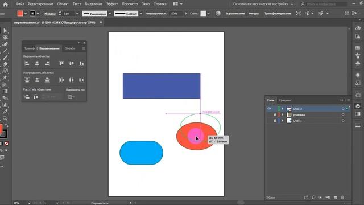Click vertical distribute space icon
This screenshot has width=364, height=205.
tap(27, 97)
